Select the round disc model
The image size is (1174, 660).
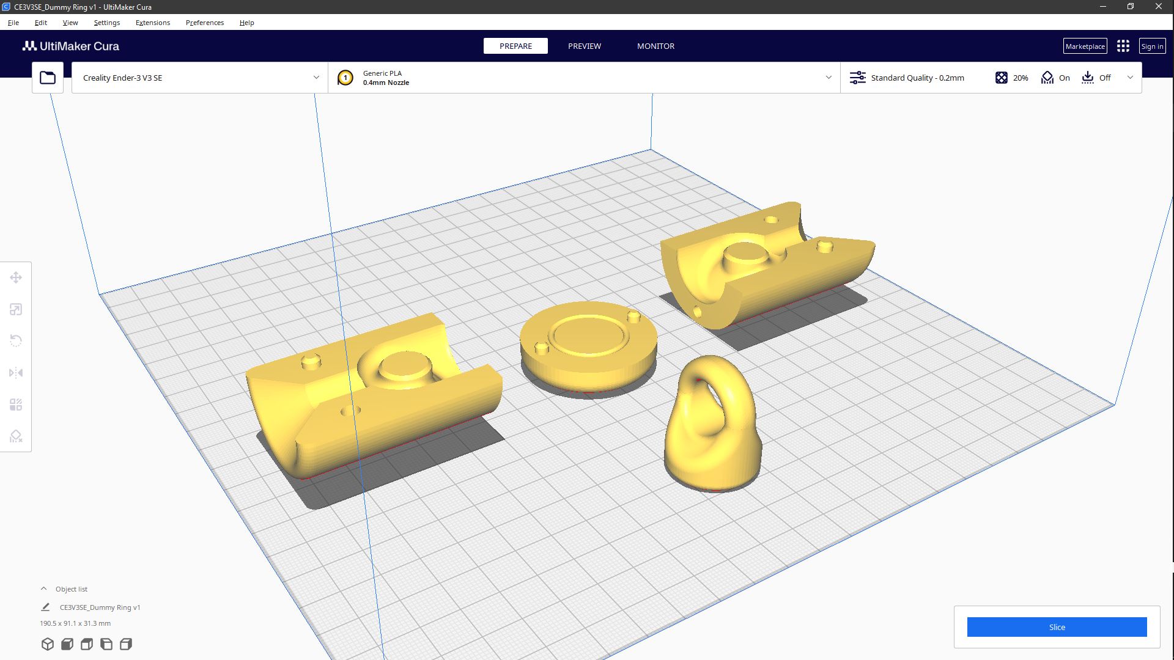(588, 346)
